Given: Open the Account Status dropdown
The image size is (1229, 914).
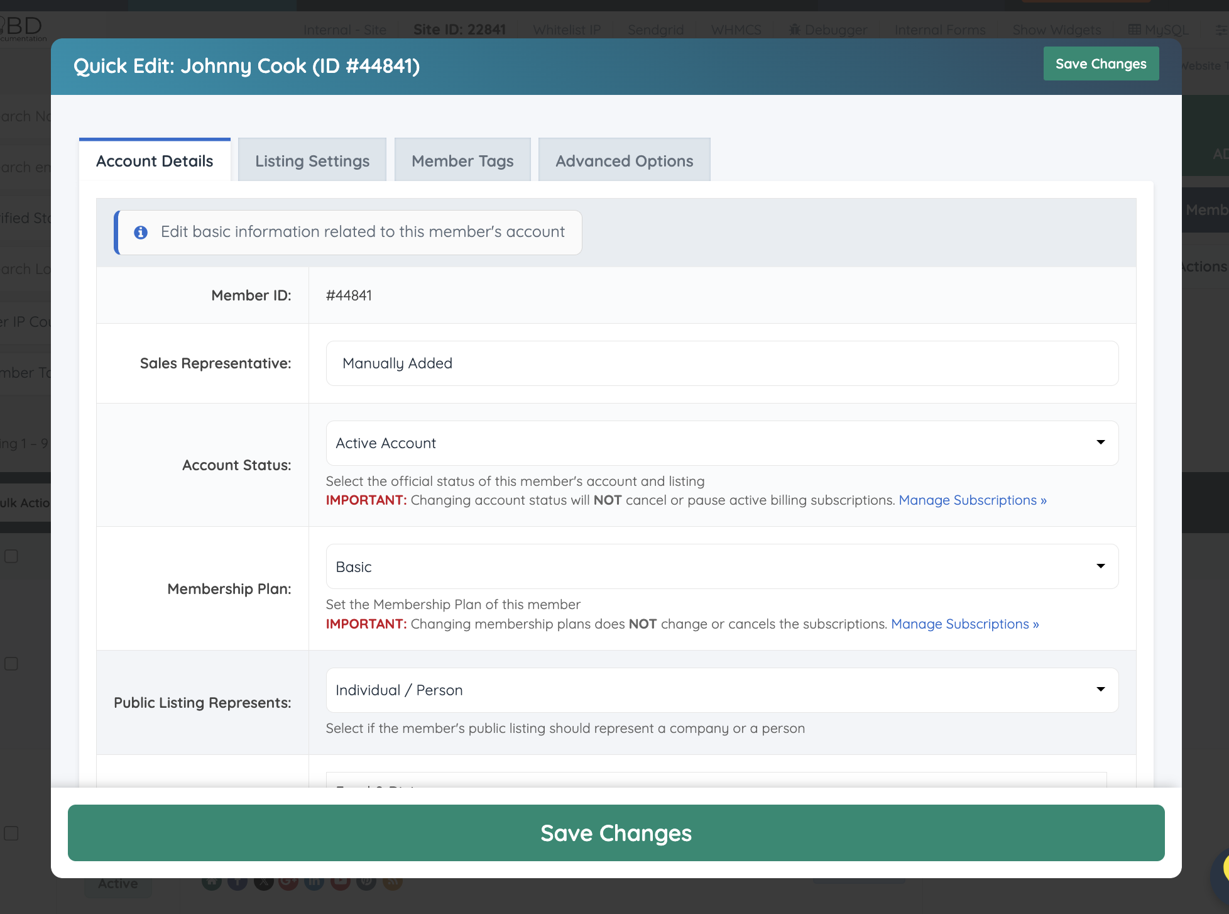Looking at the screenshot, I should pyautogui.click(x=721, y=443).
